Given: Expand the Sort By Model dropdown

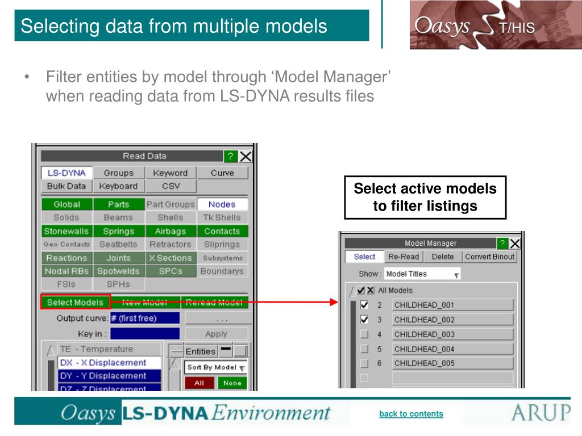Looking at the screenshot, I should (215, 367).
